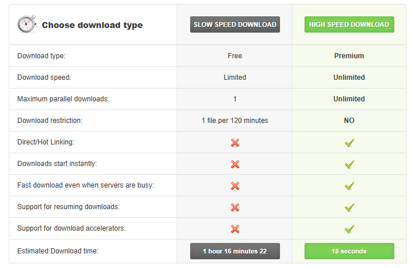
Task: Select 'Unlimited' in the Download speed row
Action: coord(349,77)
